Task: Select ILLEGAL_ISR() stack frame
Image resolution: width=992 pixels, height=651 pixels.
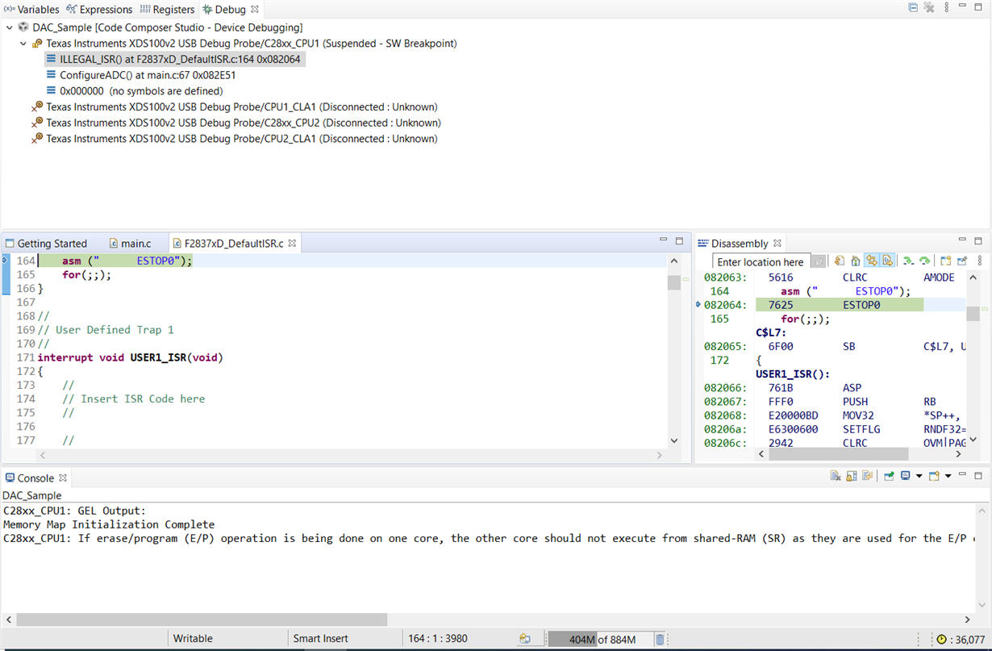Action: pyautogui.click(x=174, y=59)
